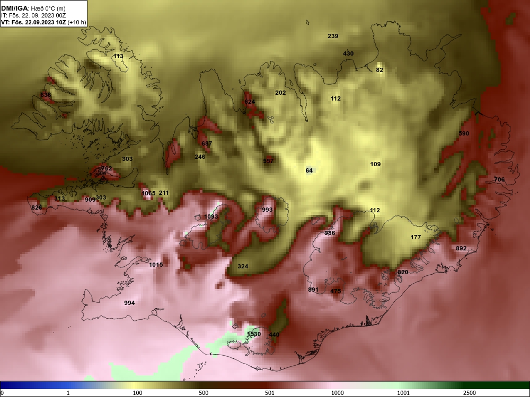This screenshot has height=397, width=530.
Task: Click the colour scale label 1000
Action: (x=337, y=393)
